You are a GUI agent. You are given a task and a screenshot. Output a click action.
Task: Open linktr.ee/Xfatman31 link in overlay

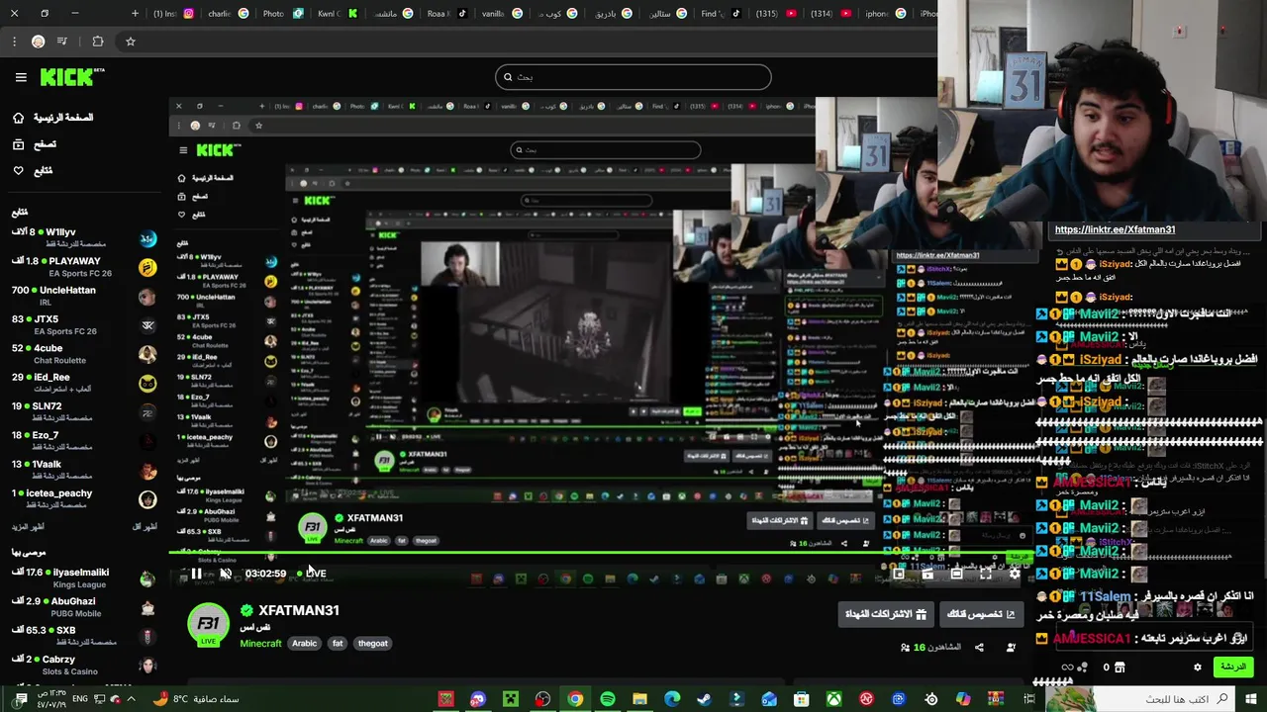click(x=1115, y=229)
